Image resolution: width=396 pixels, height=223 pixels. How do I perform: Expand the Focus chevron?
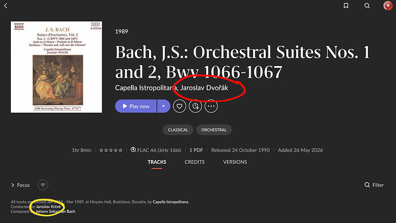13,185
